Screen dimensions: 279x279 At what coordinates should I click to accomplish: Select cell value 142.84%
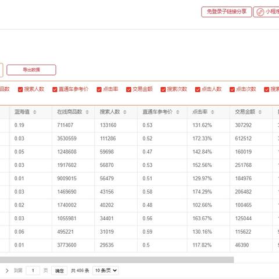tap(202, 152)
